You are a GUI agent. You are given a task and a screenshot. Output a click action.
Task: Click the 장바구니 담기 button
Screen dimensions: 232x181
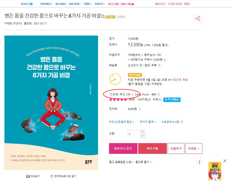coord(123,149)
